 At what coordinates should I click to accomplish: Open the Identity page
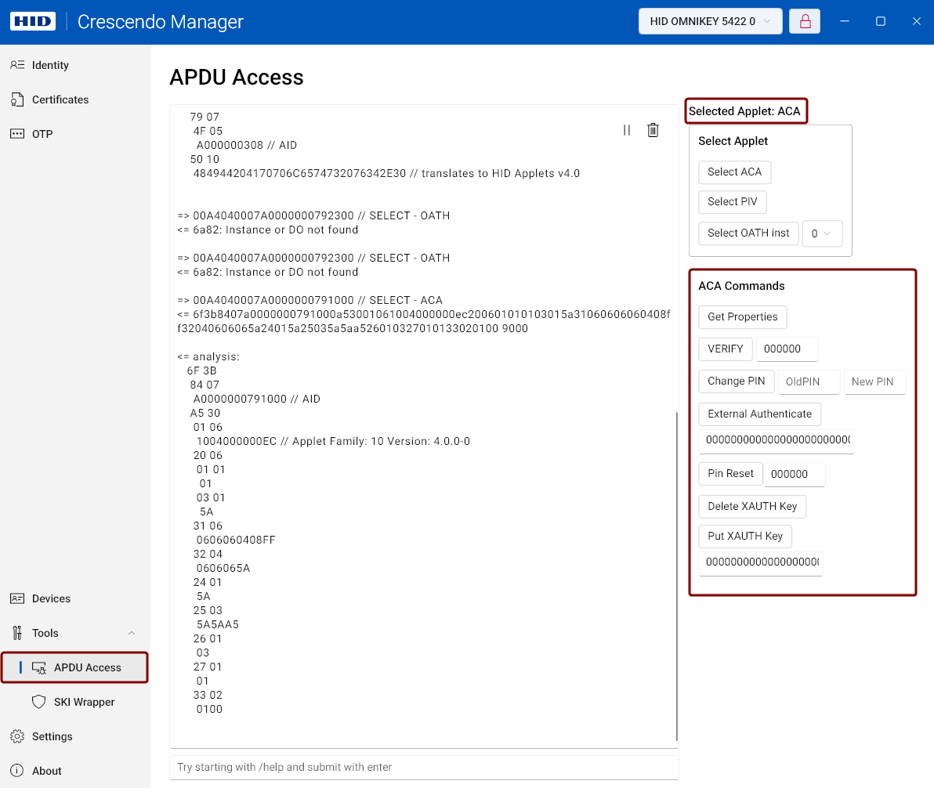coord(75,65)
